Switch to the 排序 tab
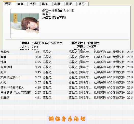 [46, 4]
